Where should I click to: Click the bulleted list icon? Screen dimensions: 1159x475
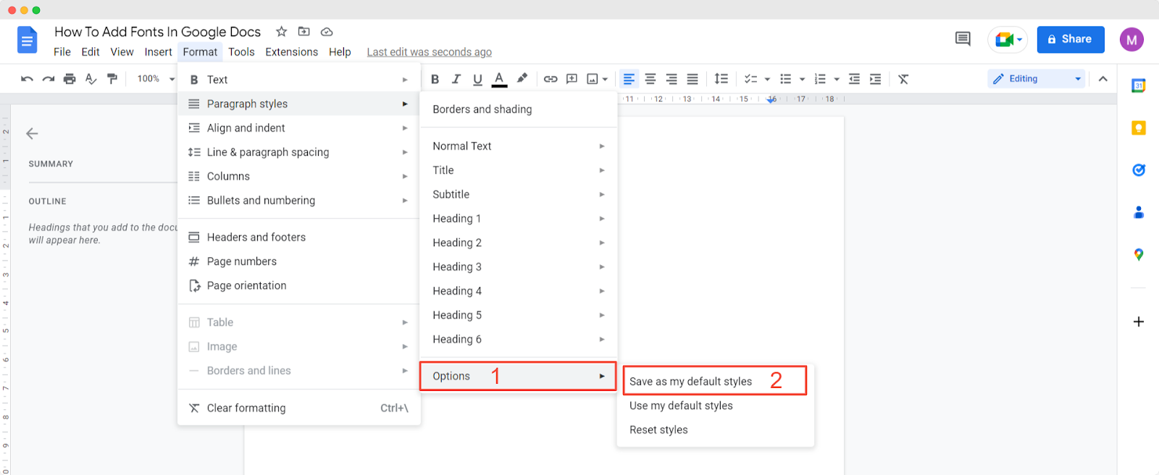coord(785,79)
